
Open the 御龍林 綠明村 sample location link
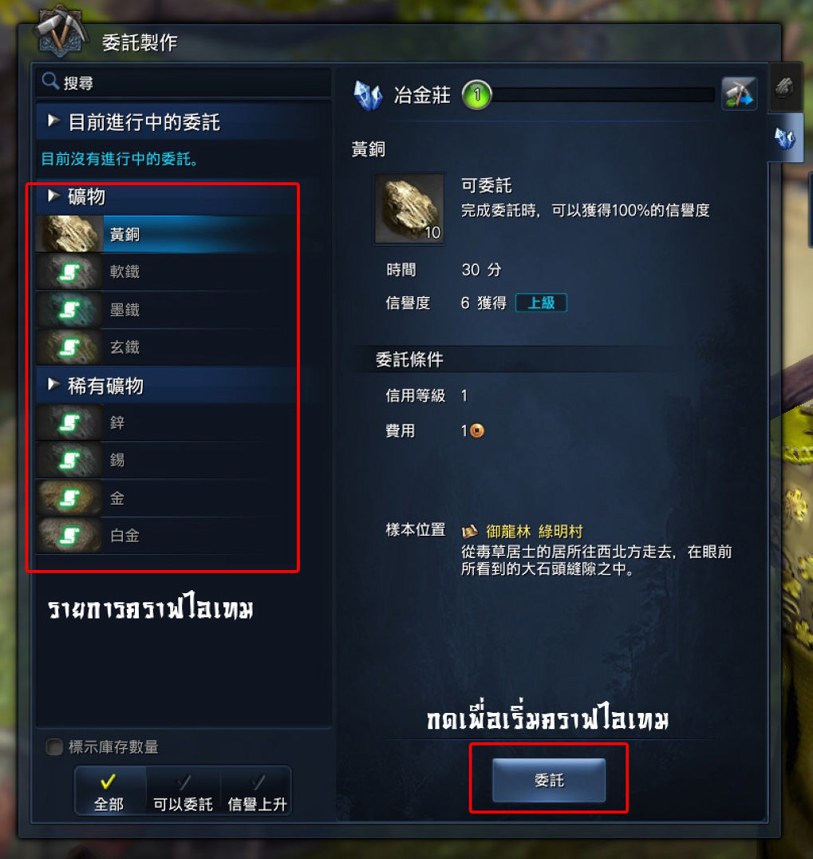coord(534,532)
